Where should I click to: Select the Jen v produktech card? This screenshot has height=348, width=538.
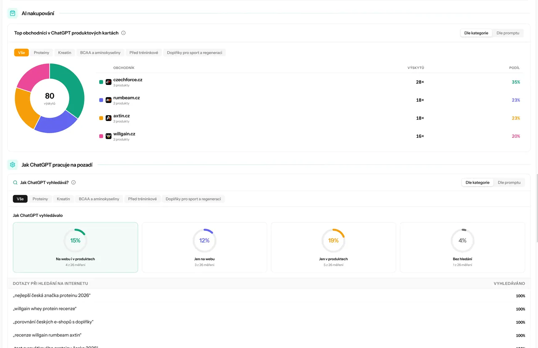pos(333,248)
